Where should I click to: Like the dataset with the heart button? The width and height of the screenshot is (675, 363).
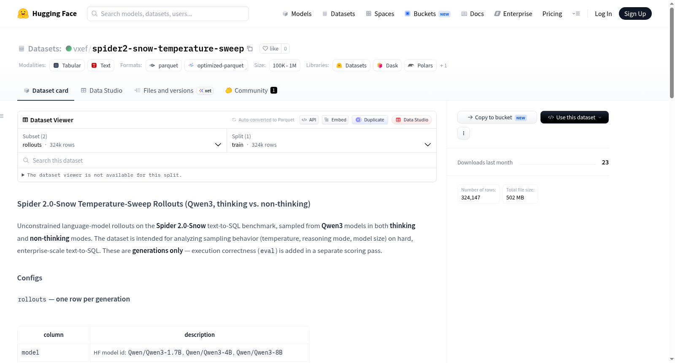point(270,48)
